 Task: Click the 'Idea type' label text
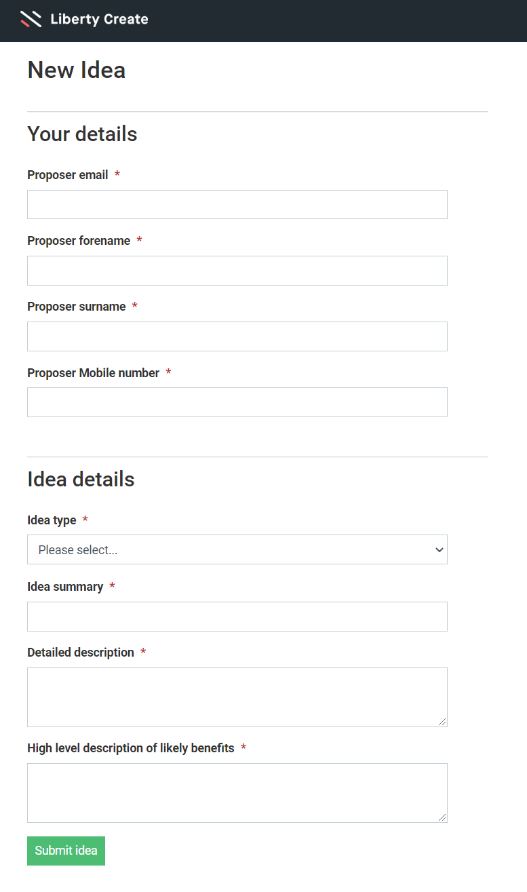pos(52,520)
